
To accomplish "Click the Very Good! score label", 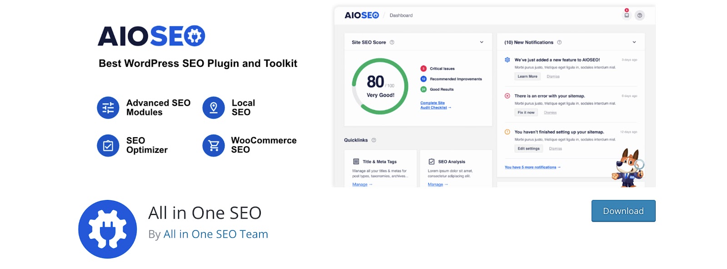I will pos(381,95).
